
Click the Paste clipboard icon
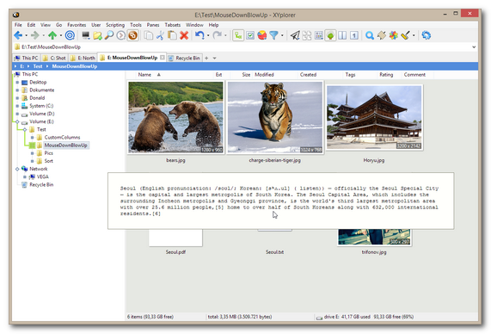tap(172, 35)
